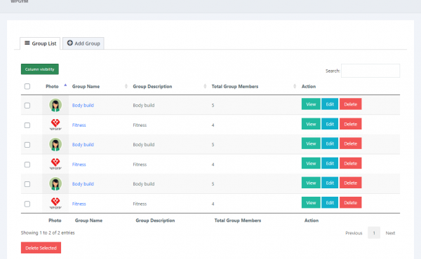This screenshot has width=421, height=259.
Task: Open the third Body build group link
Action: click(x=83, y=184)
